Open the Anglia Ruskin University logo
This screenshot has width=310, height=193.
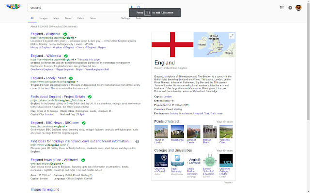click(x=194, y=160)
